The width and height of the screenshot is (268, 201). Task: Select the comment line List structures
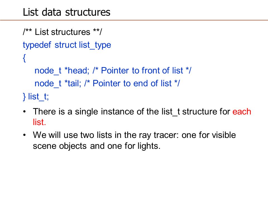(62, 32)
